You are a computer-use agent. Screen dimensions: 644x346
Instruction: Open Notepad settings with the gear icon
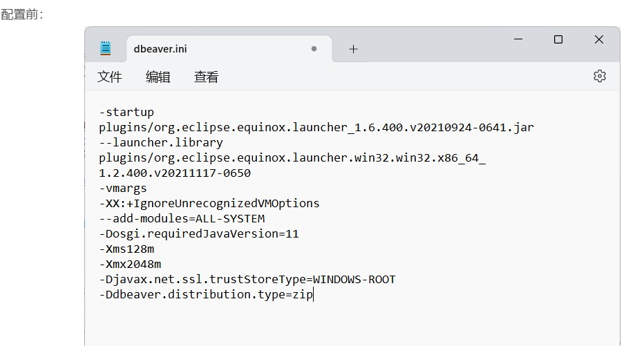pyautogui.click(x=599, y=77)
